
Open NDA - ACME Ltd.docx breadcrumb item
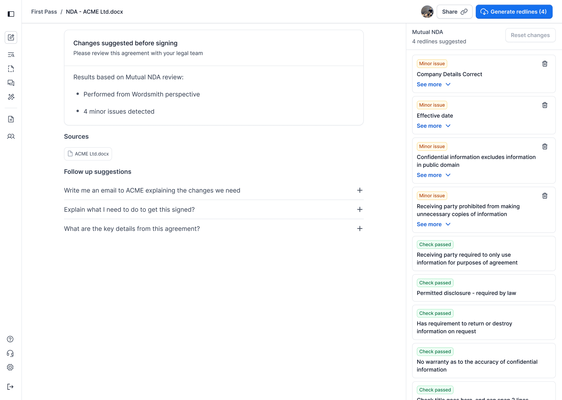[94, 12]
